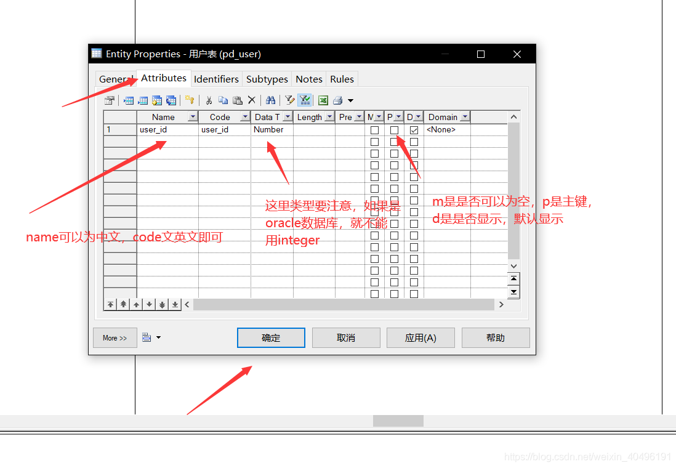The image size is (676, 468).
Task: Switch to the General tab
Action: click(x=115, y=79)
